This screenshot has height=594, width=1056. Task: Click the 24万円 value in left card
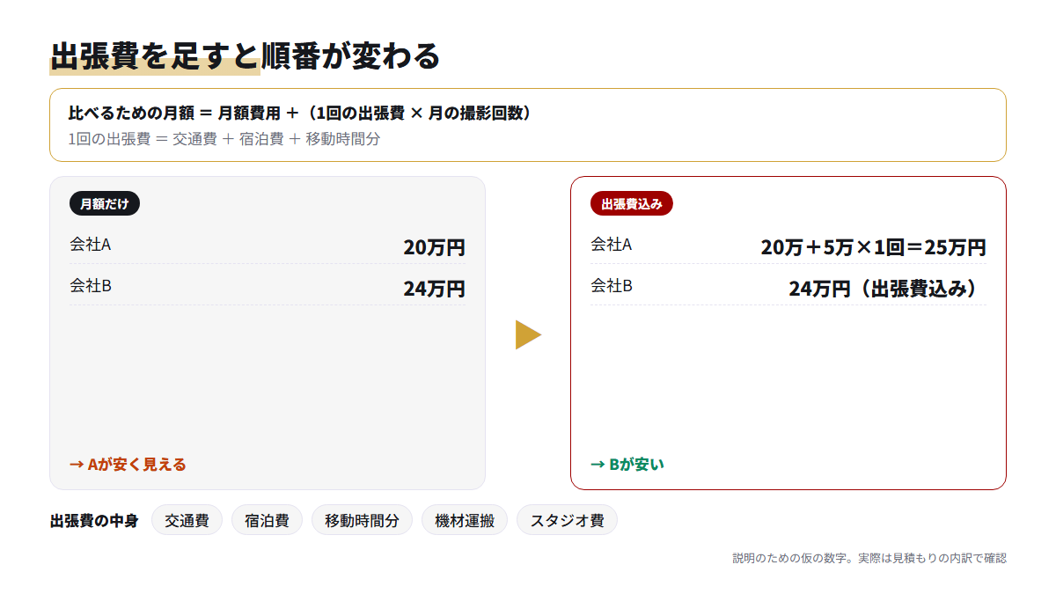[x=434, y=289]
